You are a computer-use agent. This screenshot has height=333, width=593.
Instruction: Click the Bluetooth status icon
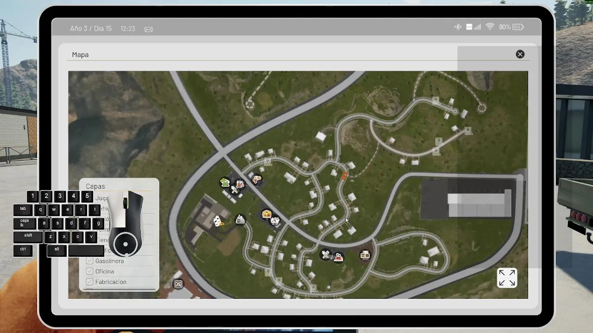458,27
